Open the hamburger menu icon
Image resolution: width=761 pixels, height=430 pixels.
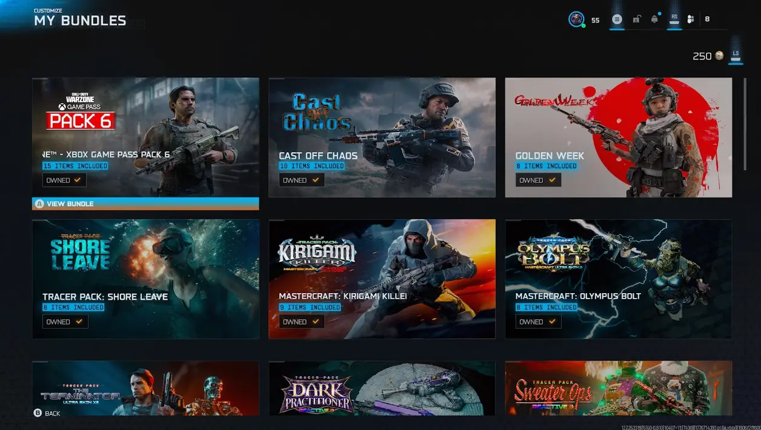tap(617, 19)
